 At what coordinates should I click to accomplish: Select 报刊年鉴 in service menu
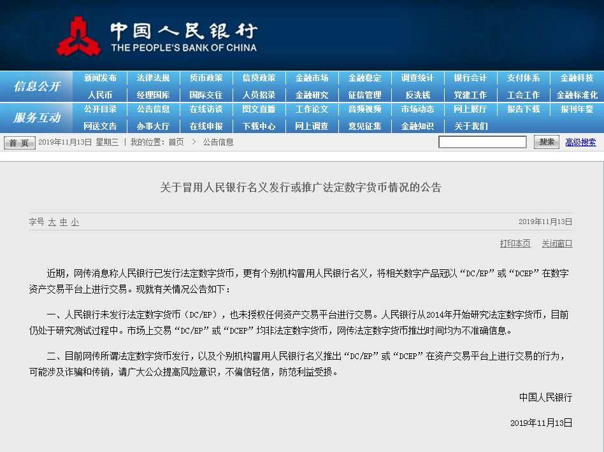577,109
